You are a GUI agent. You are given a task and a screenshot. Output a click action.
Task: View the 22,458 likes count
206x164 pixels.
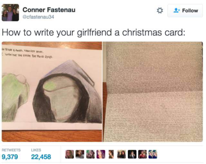click(41, 157)
